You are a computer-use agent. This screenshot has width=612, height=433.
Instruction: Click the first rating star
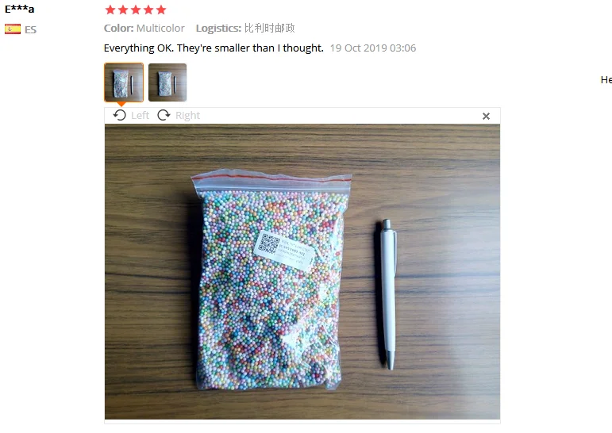tap(110, 10)
